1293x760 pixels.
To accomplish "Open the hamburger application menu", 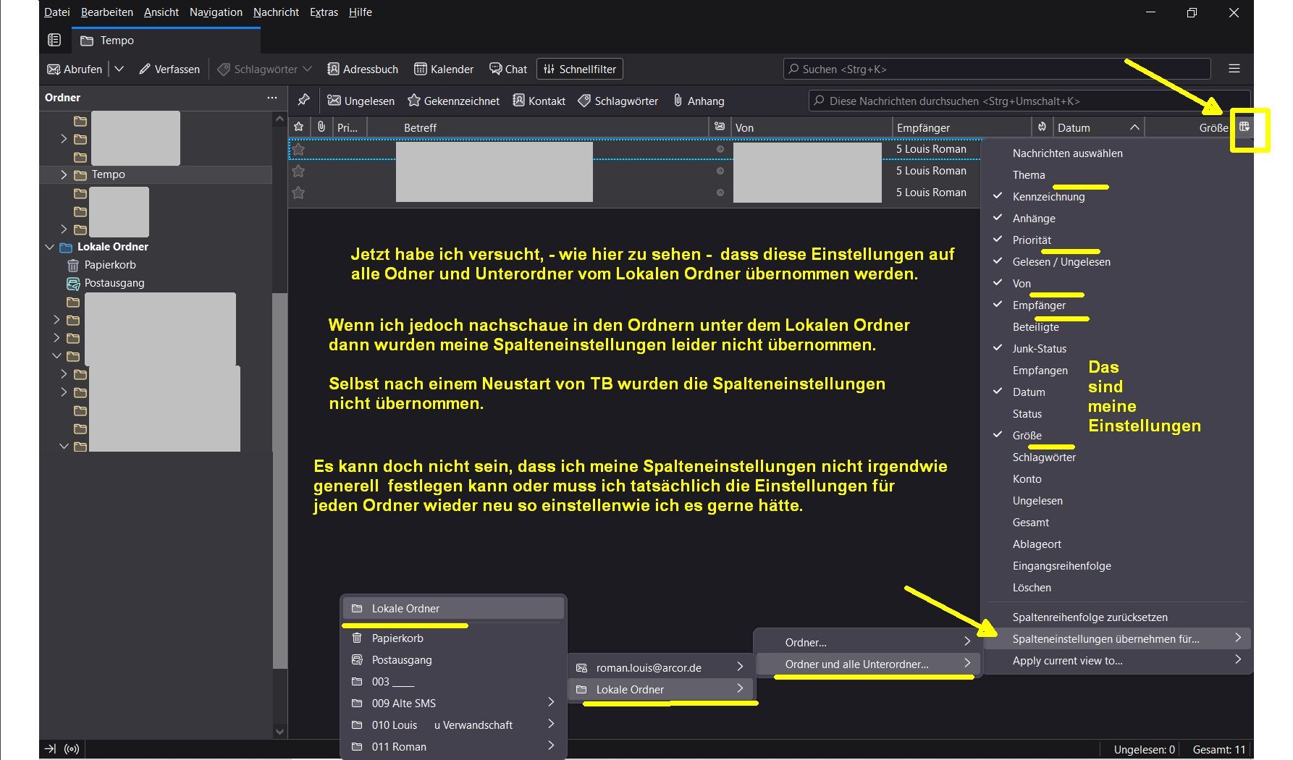I will click(1234, 69).
